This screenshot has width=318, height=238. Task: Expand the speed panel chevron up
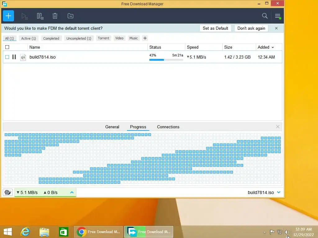tap(72, 192)
